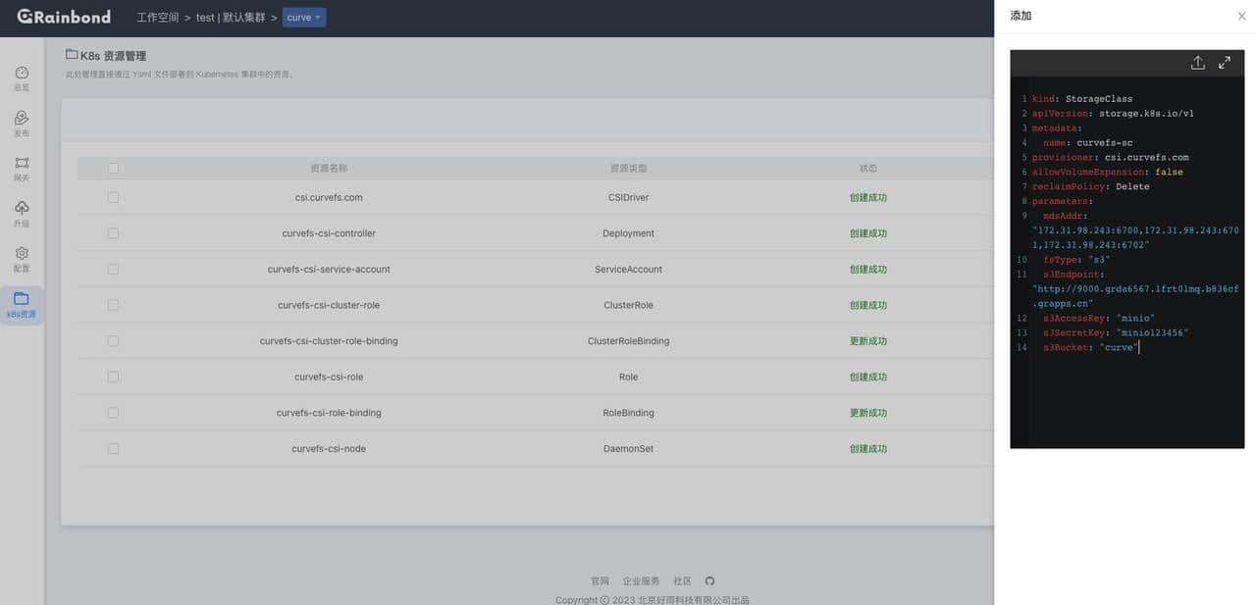Click the GitHub icon in footer
The height and width of the screenshot is (605, 1256).
point(709,580)
